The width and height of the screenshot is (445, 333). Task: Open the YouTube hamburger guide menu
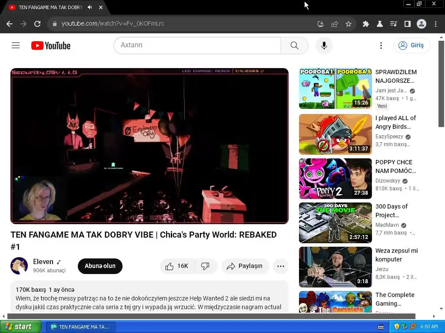pyautogui.click(x=16, y=45)
